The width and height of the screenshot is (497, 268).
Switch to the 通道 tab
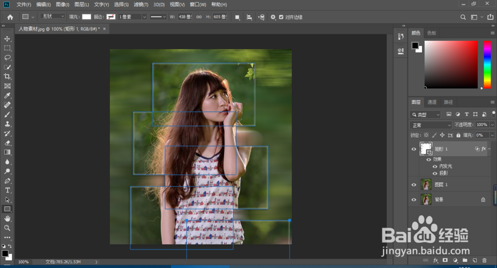432,102
